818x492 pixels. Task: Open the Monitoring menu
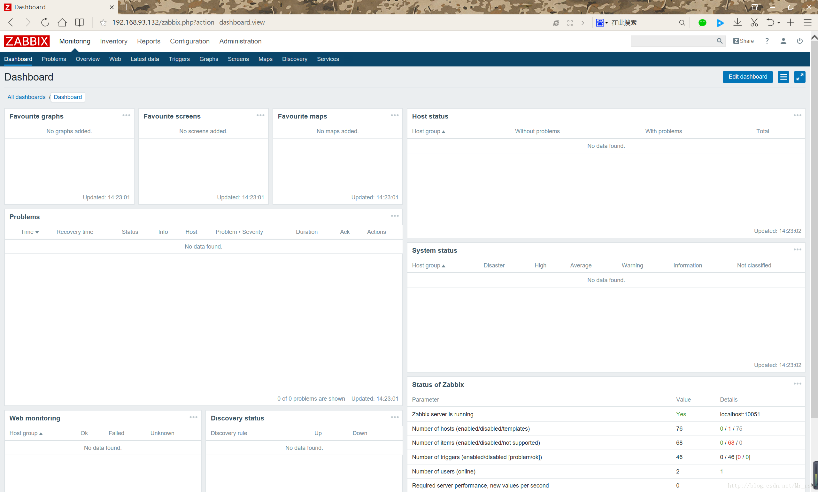tap(75, 41)
